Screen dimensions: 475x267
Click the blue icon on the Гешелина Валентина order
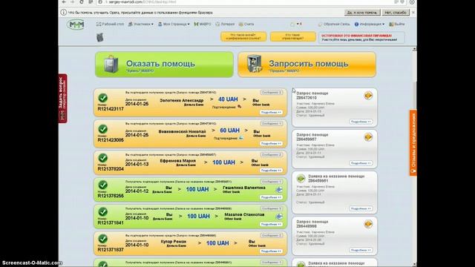tap(279, 190)
